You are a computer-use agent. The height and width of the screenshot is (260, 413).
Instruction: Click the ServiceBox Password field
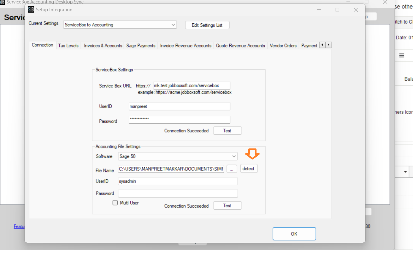pyautogui.click(x=180, y=120)
